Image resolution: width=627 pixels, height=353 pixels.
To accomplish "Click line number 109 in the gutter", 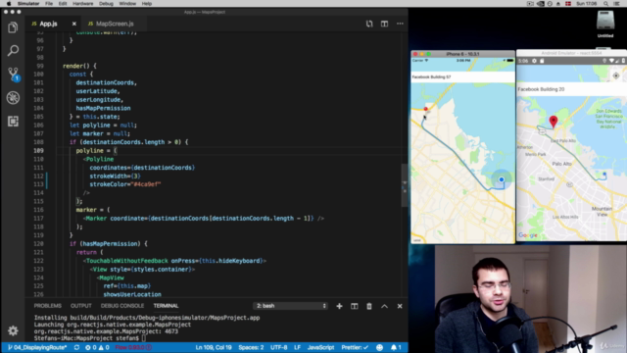I will click(x=39, y=150).
